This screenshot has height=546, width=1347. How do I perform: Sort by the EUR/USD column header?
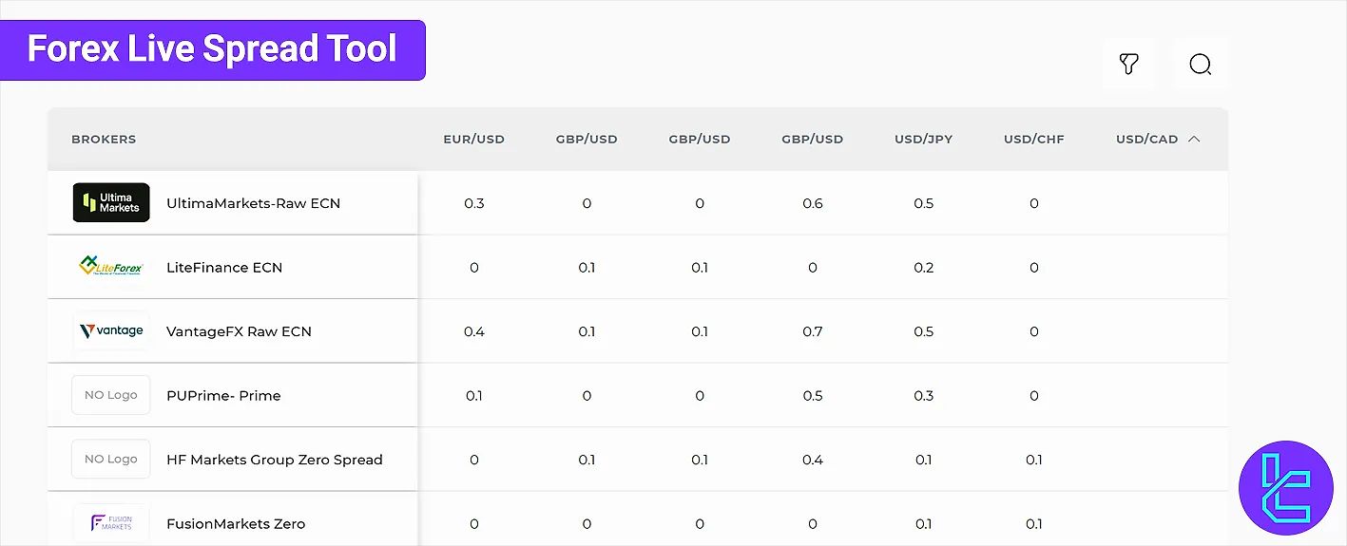473,139
